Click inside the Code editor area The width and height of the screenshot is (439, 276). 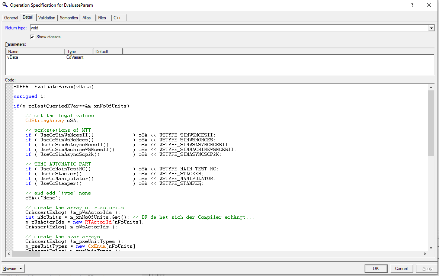tap(186, 167)
